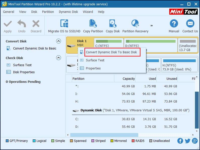Open the Facebook icon
The image size is (200, 150).
click(180, 141)
